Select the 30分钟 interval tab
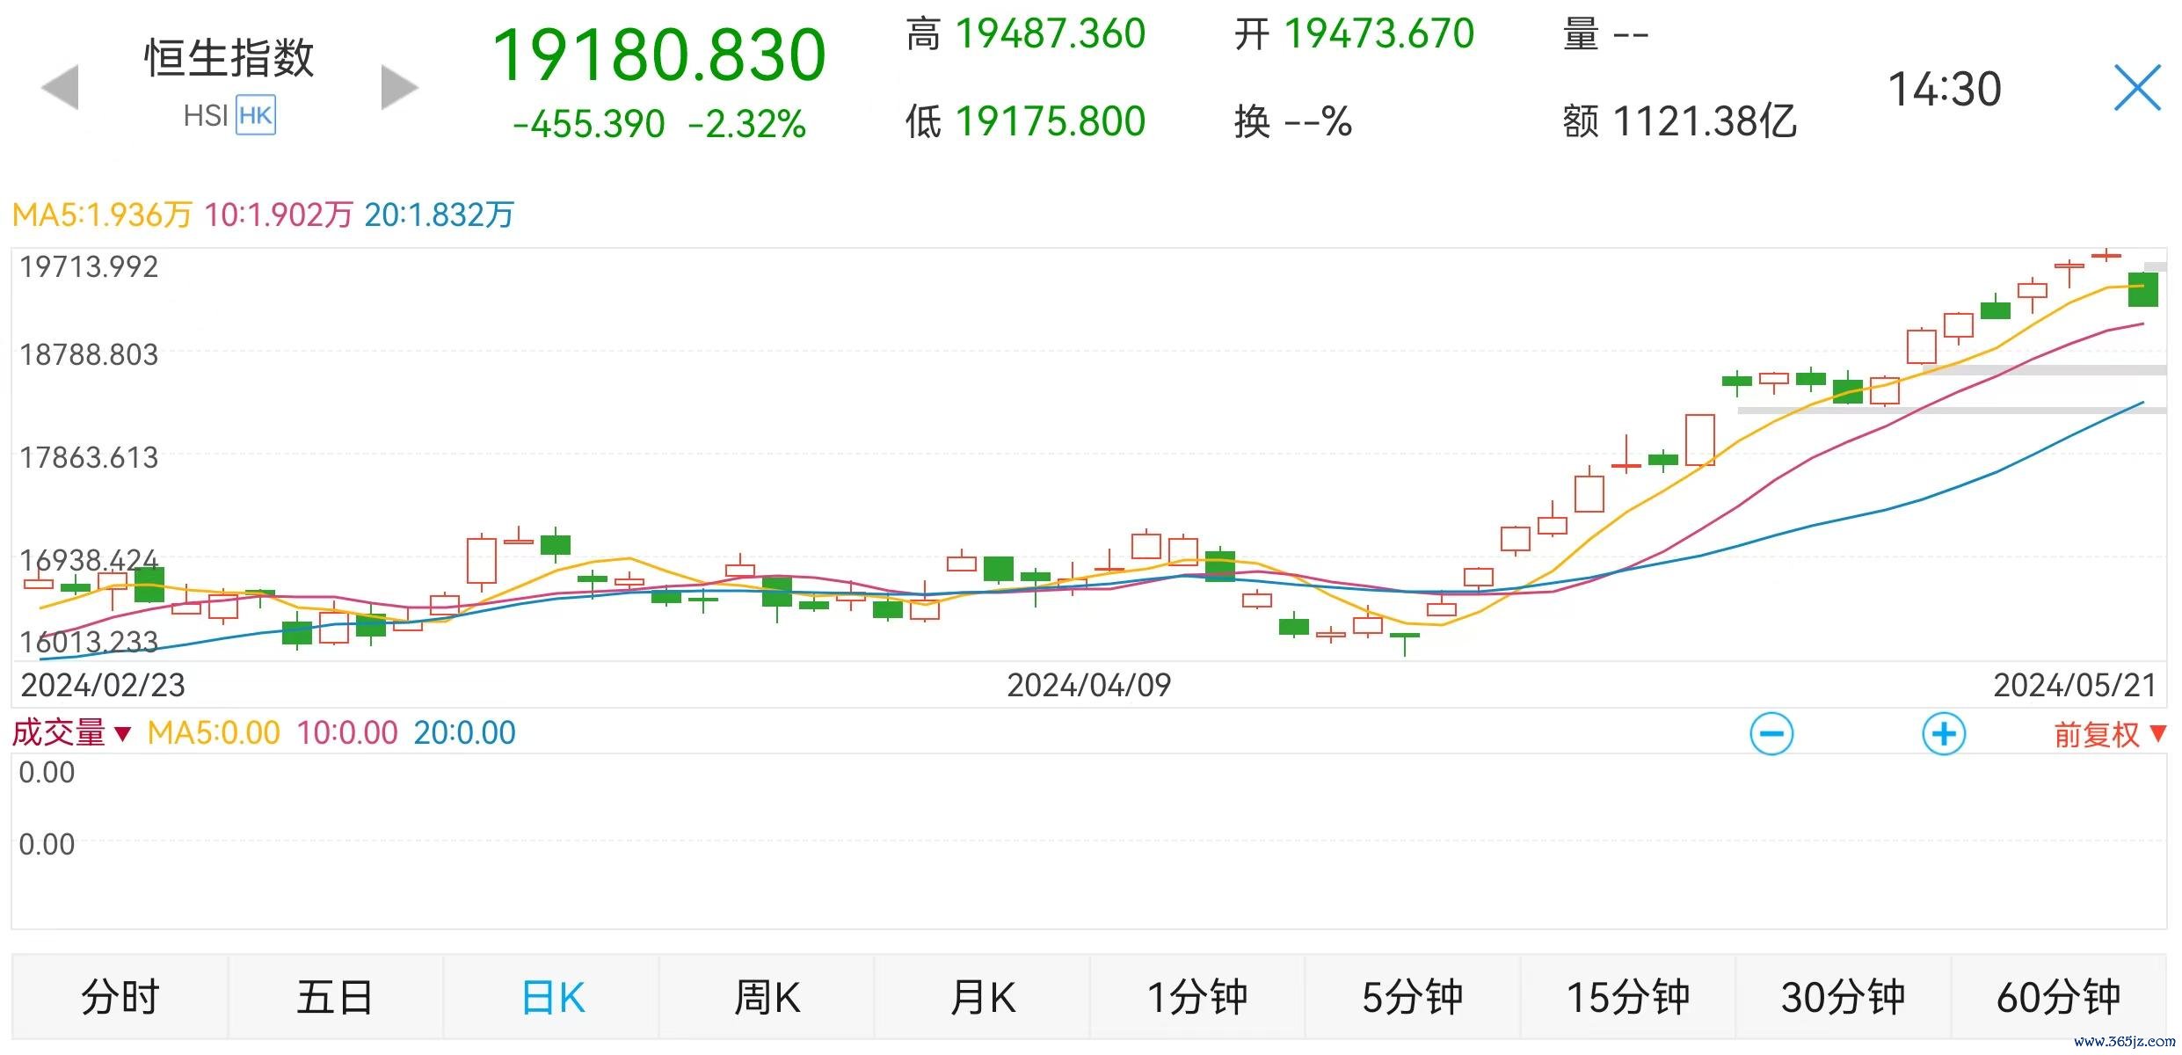The image size is (2182, 1055). (x=1844, y=998)
